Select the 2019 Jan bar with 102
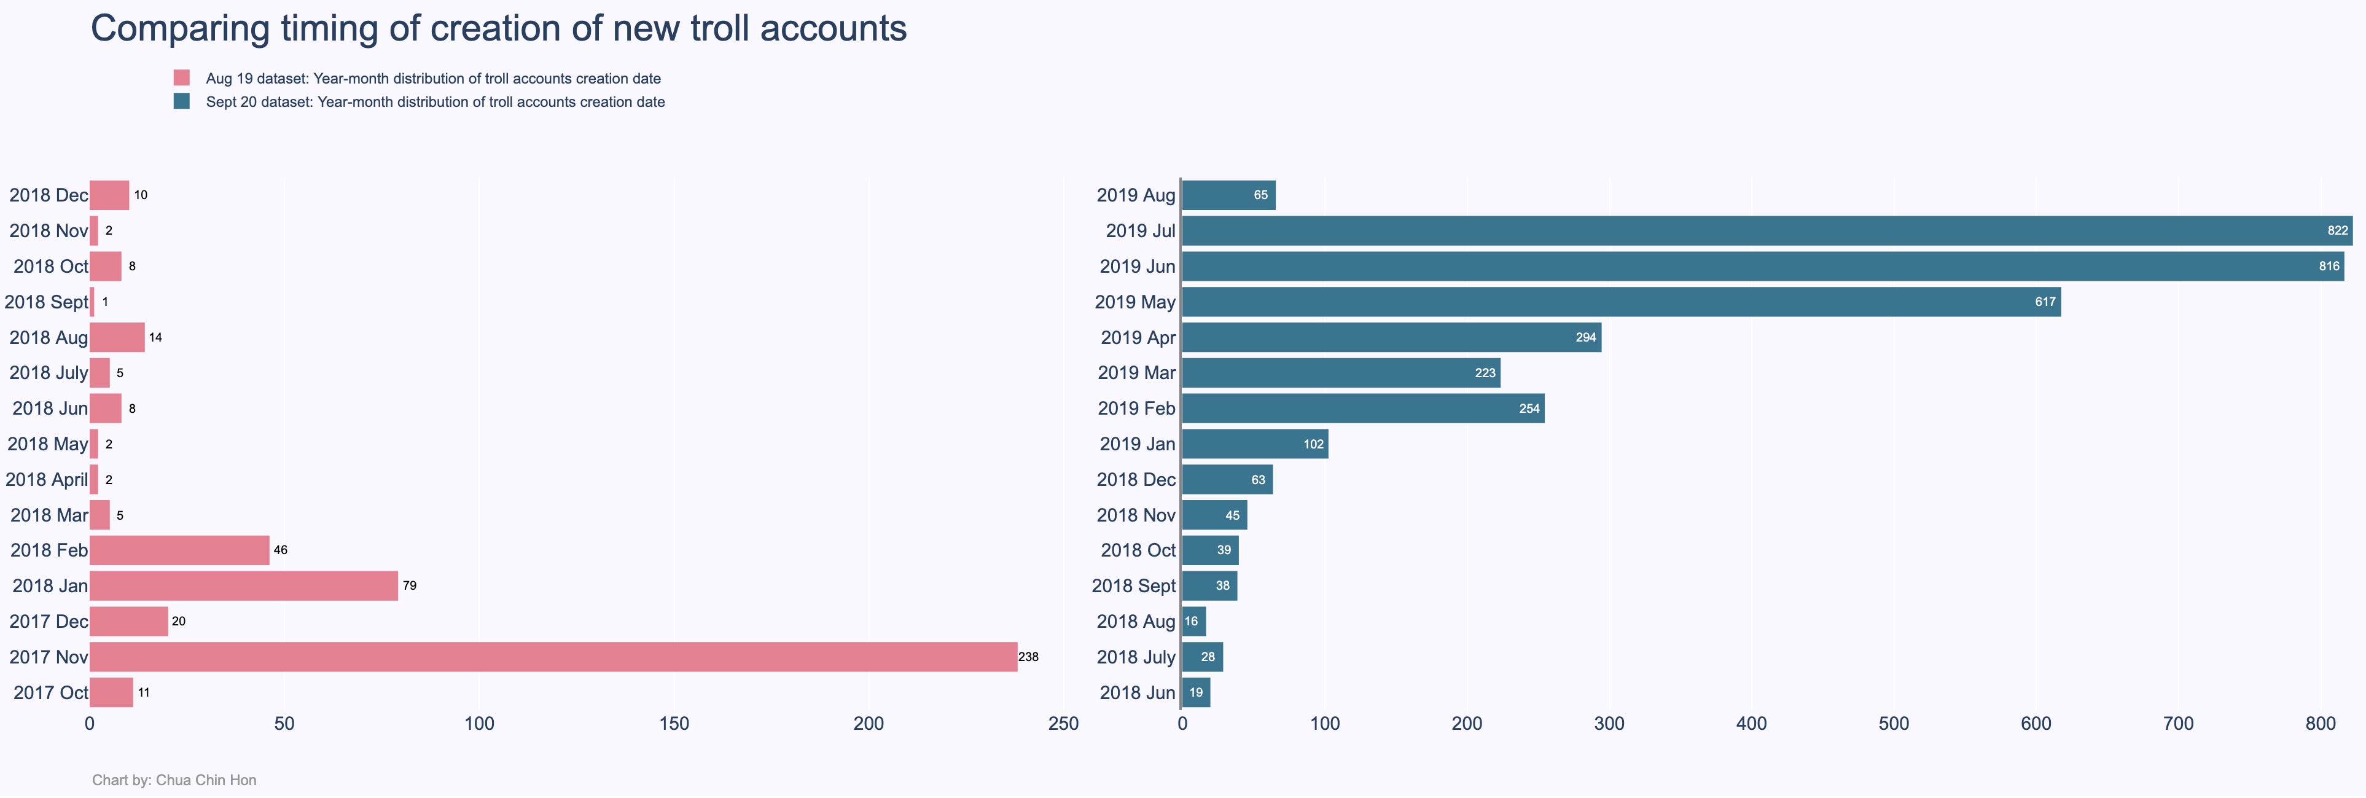The width and height of the screenshot is (2366, 798). (1255, 444)
